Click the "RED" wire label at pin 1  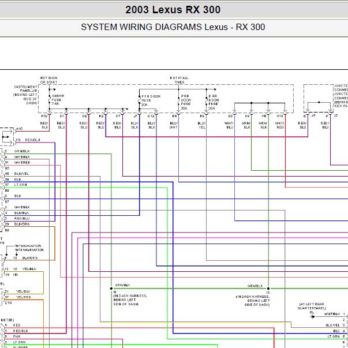point(17,325)
